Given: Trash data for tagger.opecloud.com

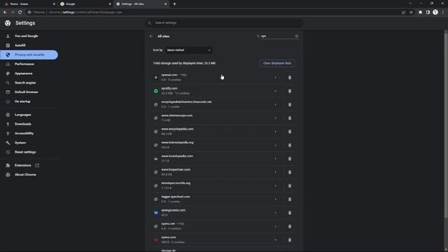Looking at the screenshot, I should (289, 199).
